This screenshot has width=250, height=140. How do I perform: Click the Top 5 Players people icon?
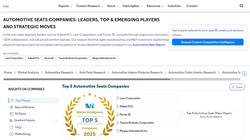pyautogui.click(x=12, y=100)
